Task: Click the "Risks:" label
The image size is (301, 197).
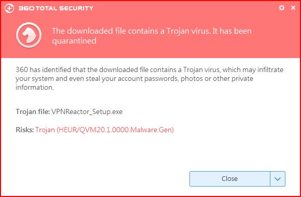Action: click(25, 130)
